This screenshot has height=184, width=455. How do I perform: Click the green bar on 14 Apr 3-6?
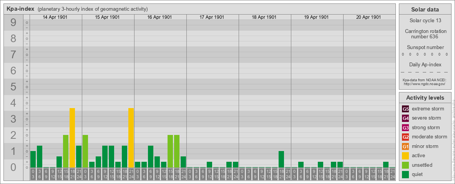pos(40,156)
